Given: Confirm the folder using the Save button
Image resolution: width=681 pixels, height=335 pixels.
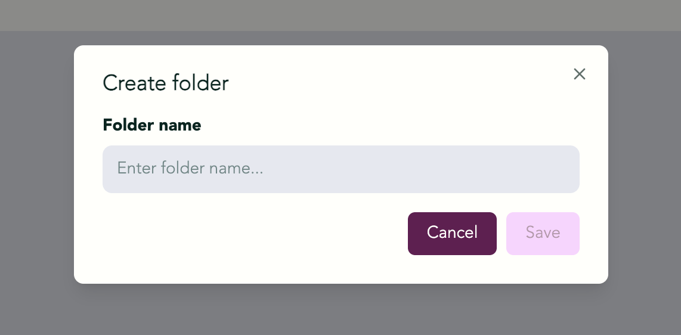Looking at the screenshot, I should [x=543, y=234].
